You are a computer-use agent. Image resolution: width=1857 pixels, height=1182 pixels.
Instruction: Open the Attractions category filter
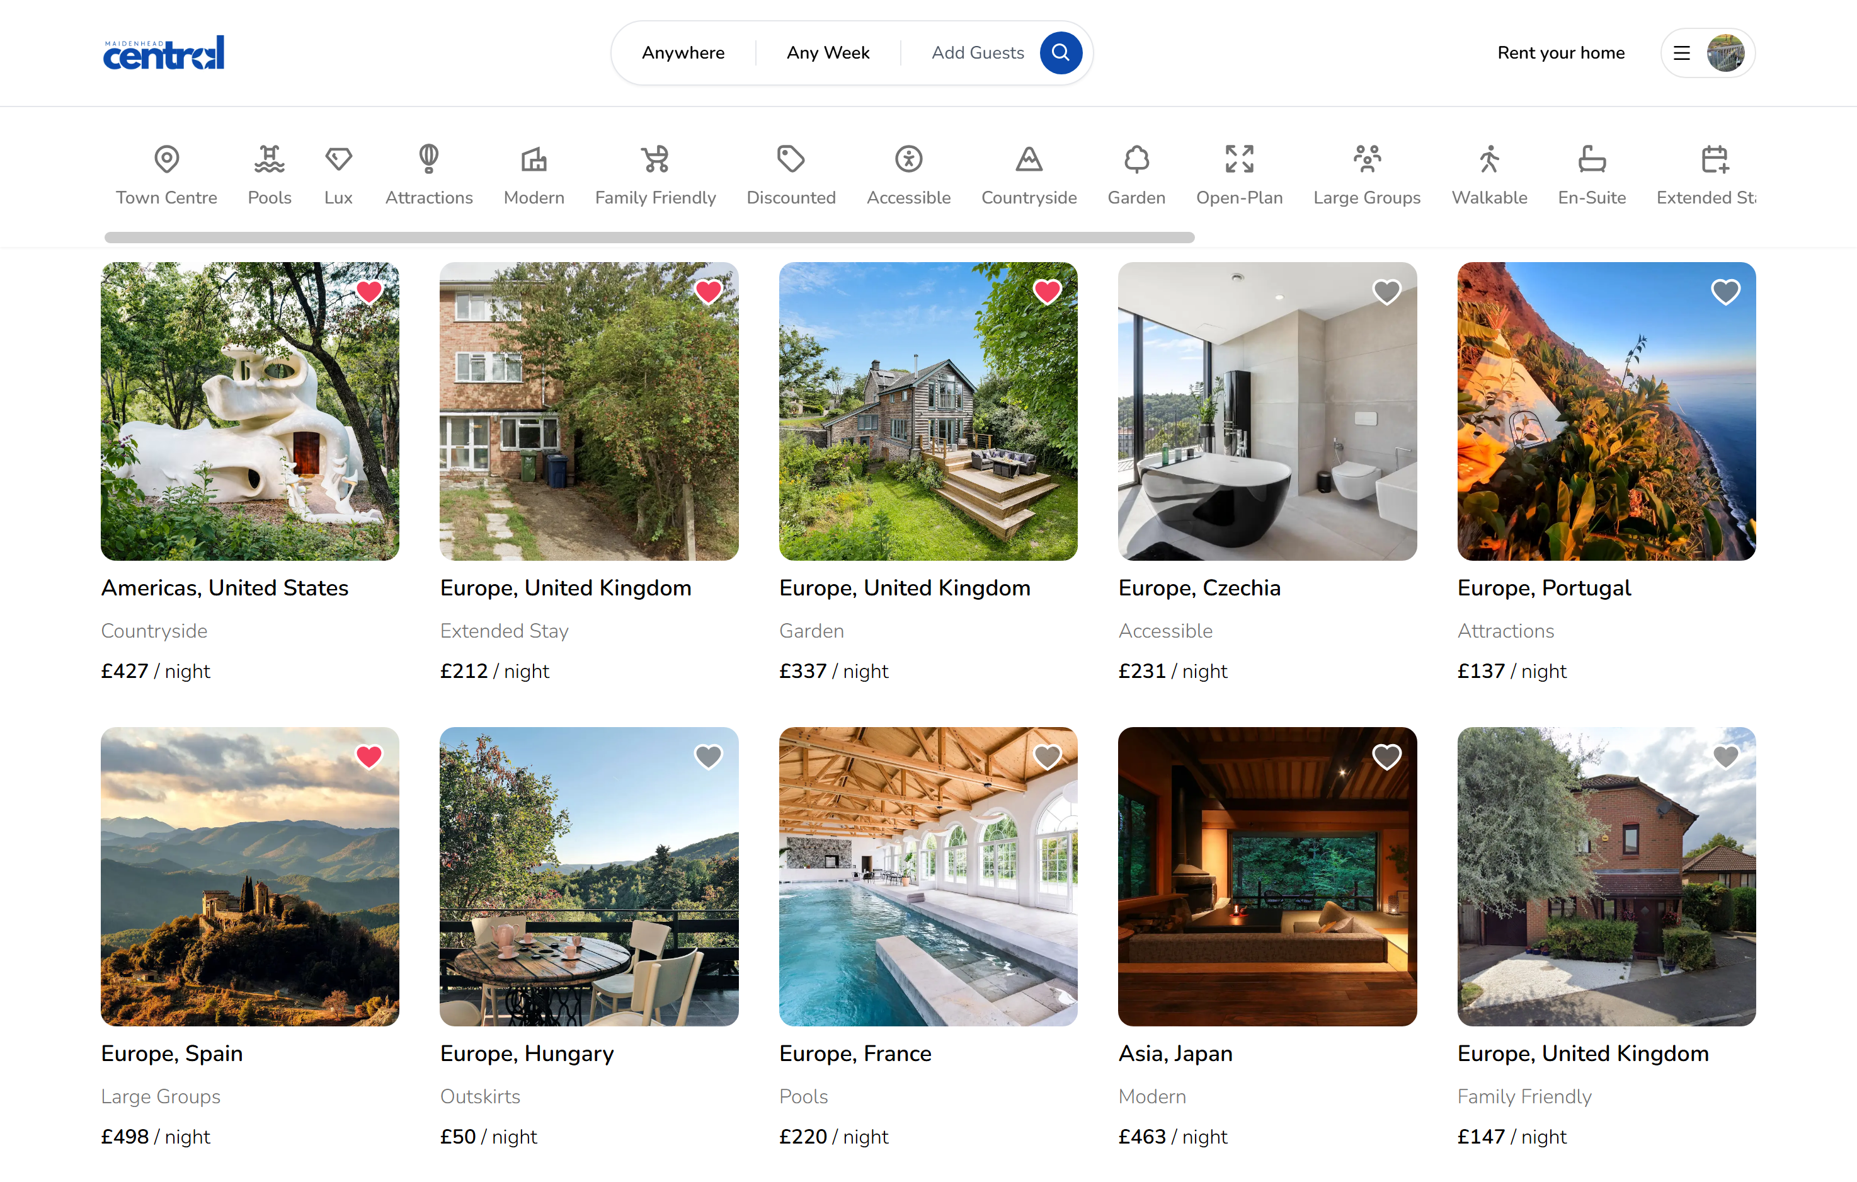click(x=429, y=172)
